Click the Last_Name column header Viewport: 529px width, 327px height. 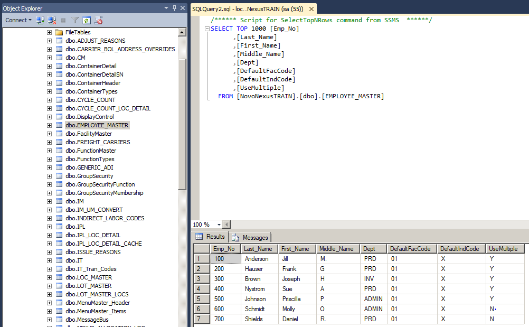point(259,249)
